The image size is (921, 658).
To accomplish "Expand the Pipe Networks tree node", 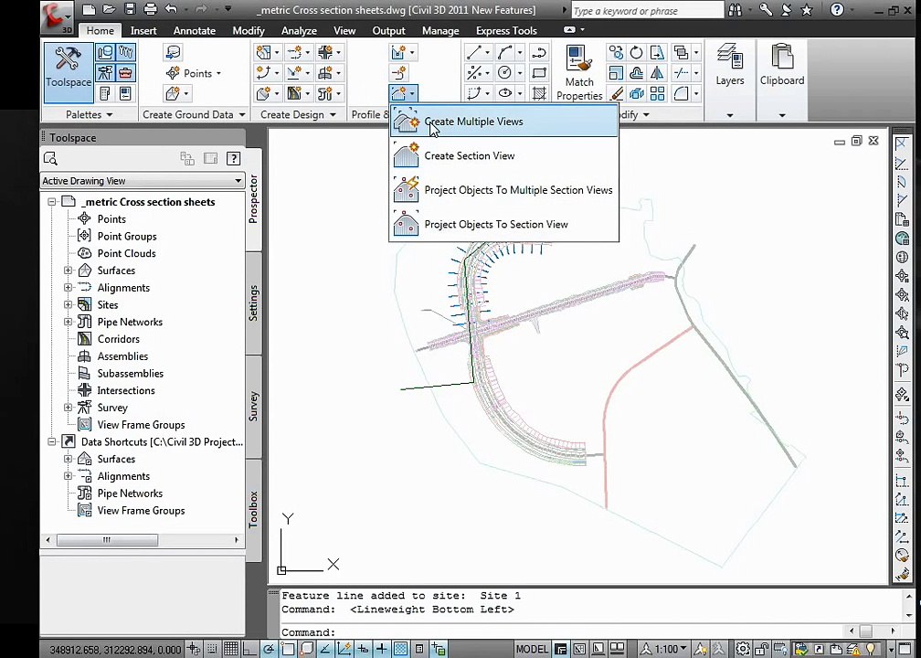I will (x=69, y=322).
